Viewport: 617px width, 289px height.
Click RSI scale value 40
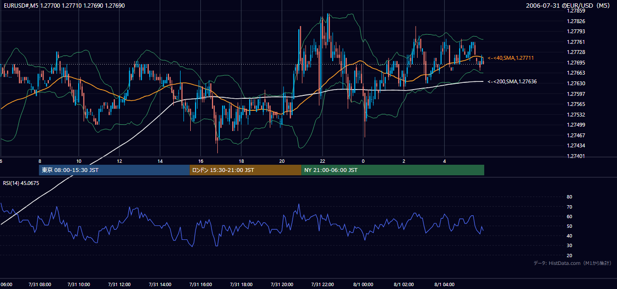click(569, 236)
